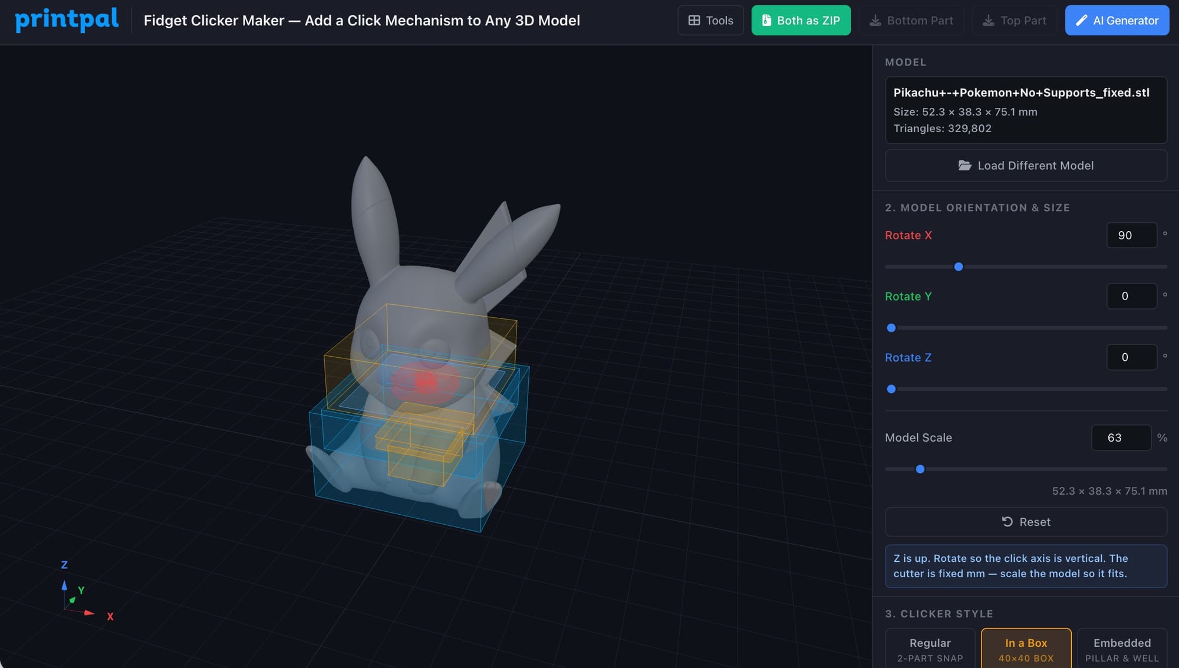Image resolution: width=1179 pixels, height=668 pixels.
Task: Download the Bottom Part file
Action: pos(911,20)
